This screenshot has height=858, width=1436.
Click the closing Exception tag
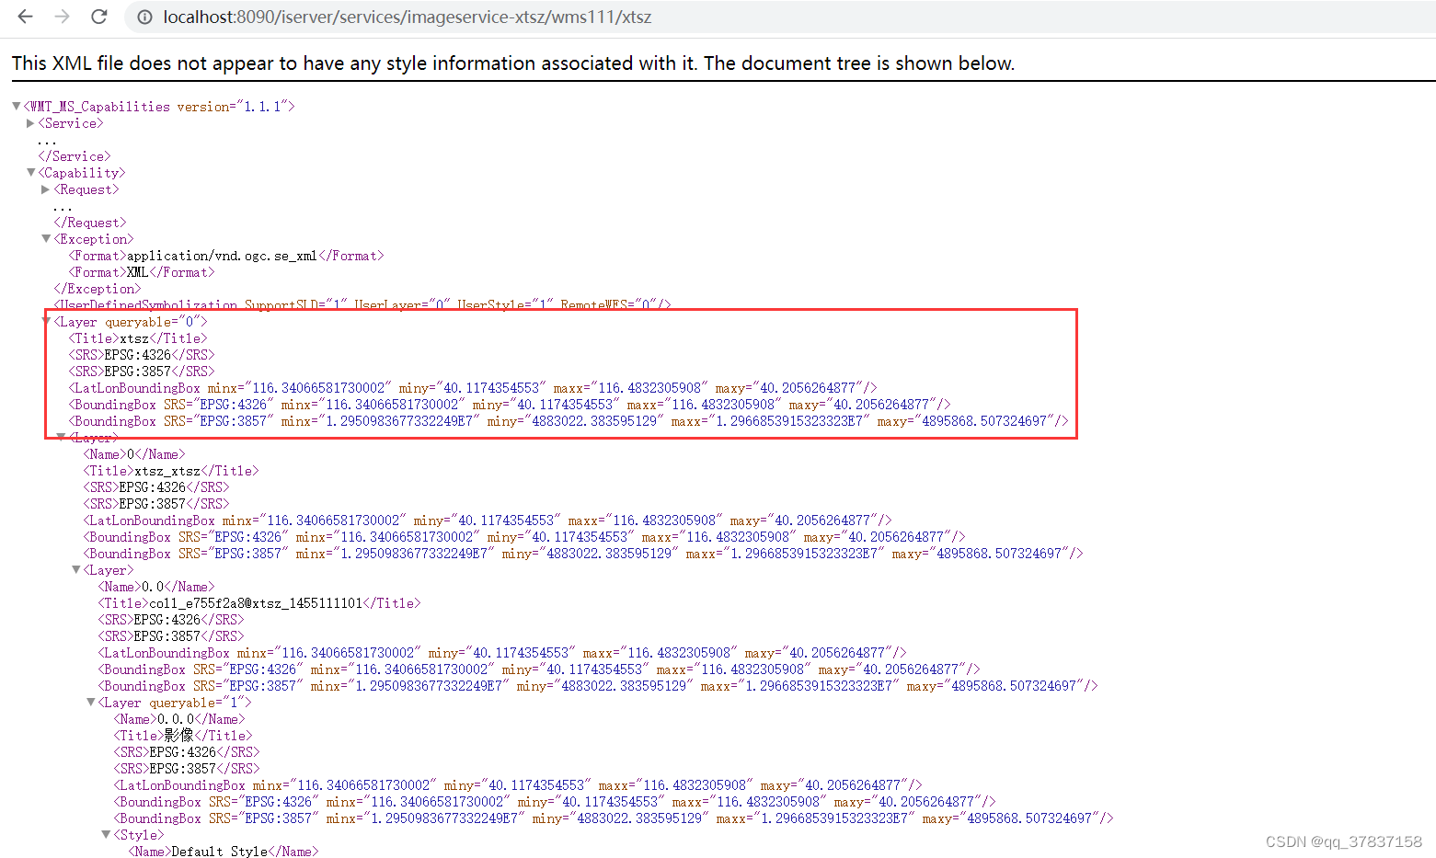click(98, 289)
